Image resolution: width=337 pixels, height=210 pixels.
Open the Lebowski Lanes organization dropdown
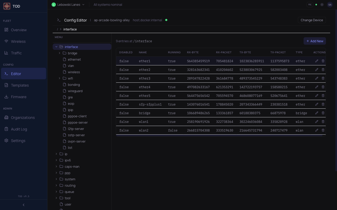[x=68, y=4]
